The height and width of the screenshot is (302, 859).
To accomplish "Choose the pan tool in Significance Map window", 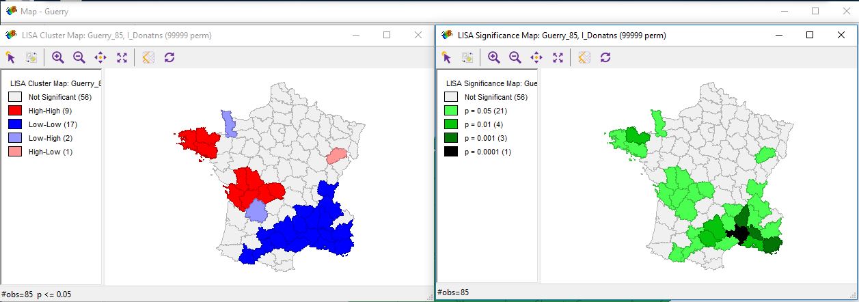I will (536, 57).
